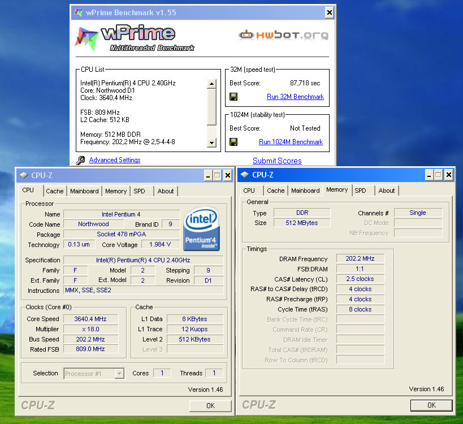Click the Revision value D1
Screen dimensions: 463x424
pos(209,280)
